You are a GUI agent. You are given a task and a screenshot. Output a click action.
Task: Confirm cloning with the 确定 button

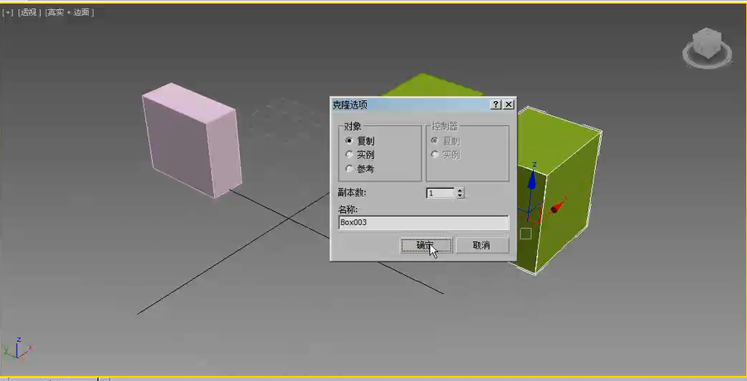click(x=426, y=245)
